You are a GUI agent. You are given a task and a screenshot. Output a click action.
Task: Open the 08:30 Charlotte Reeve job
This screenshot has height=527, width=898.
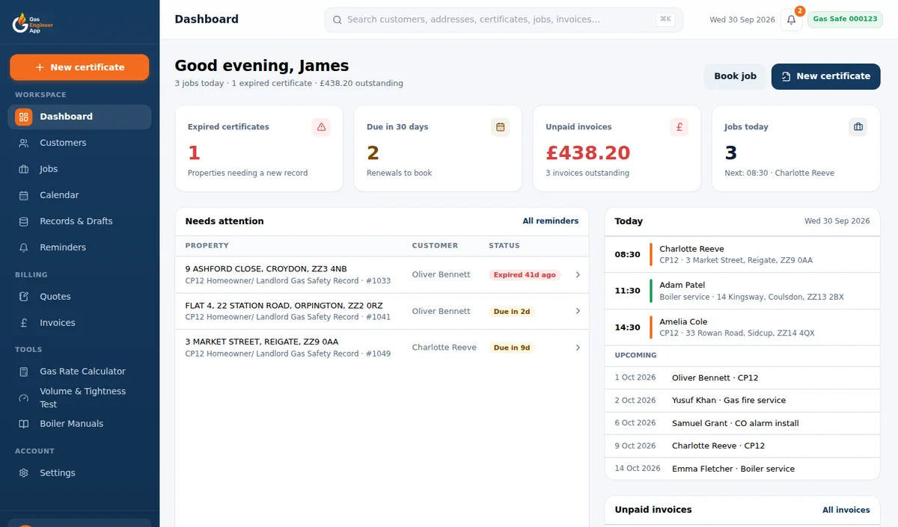click(x=742, y=254)
